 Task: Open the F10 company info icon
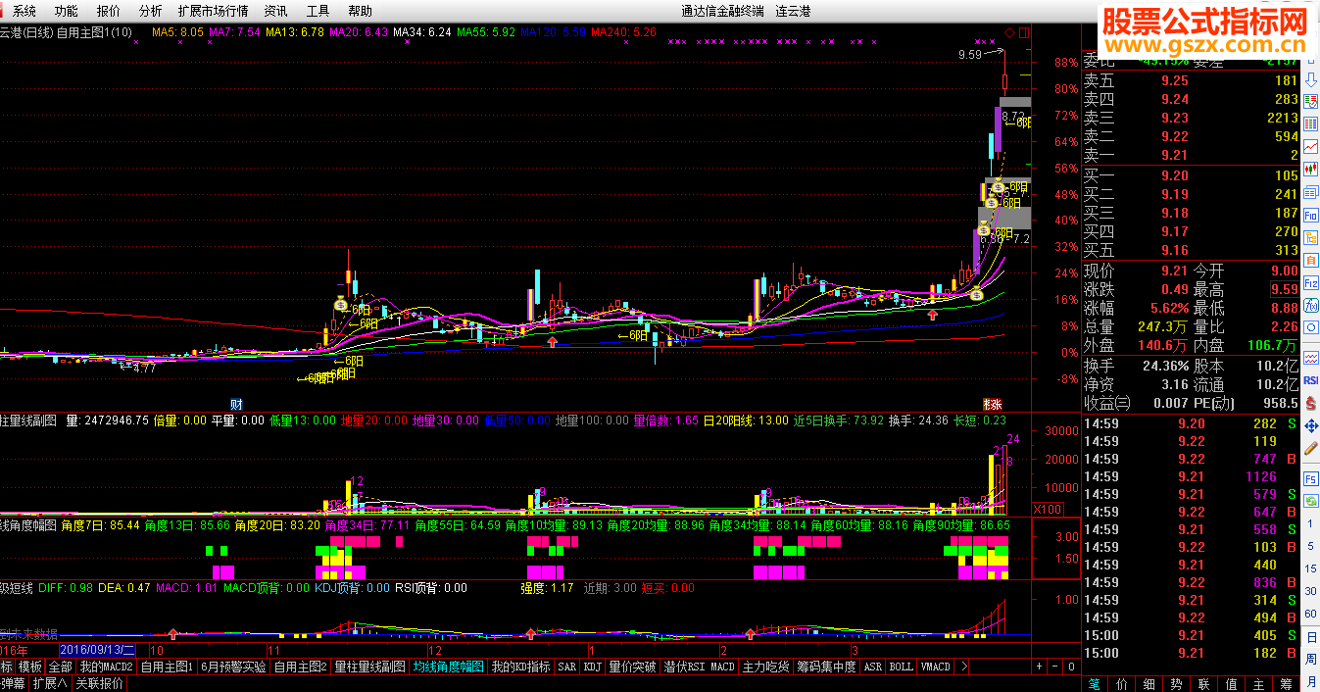(1311, 215)
